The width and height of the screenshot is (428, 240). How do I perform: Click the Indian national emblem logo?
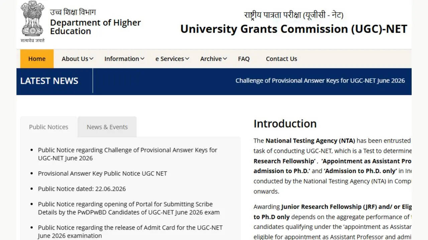[x=32, y=22]
